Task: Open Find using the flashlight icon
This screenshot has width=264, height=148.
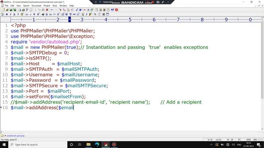Action: pyautogui.click(x=60, y=10)
